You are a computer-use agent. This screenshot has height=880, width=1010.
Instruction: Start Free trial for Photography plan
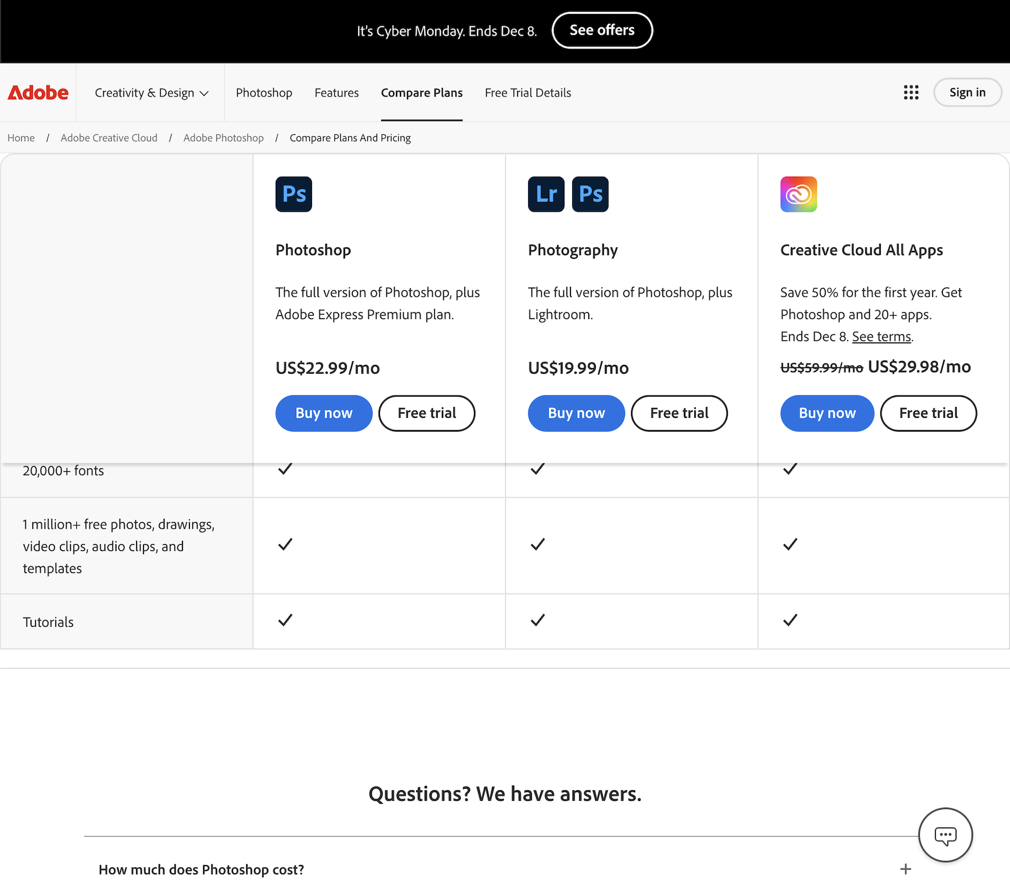pos(679,413)
